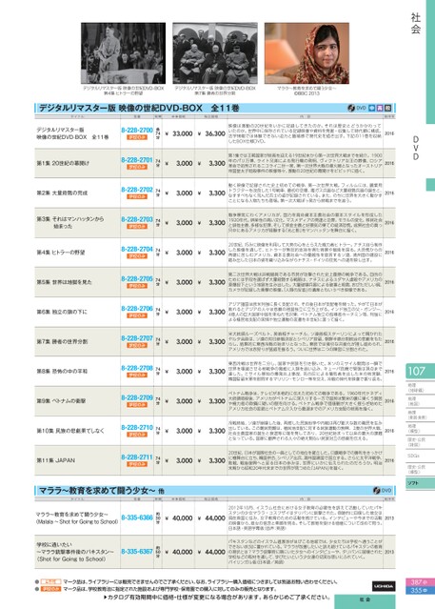This screenshot has height=609, width=435.
Task: Click the UCHIDA logo near page bottom
Action: point(384,586)
